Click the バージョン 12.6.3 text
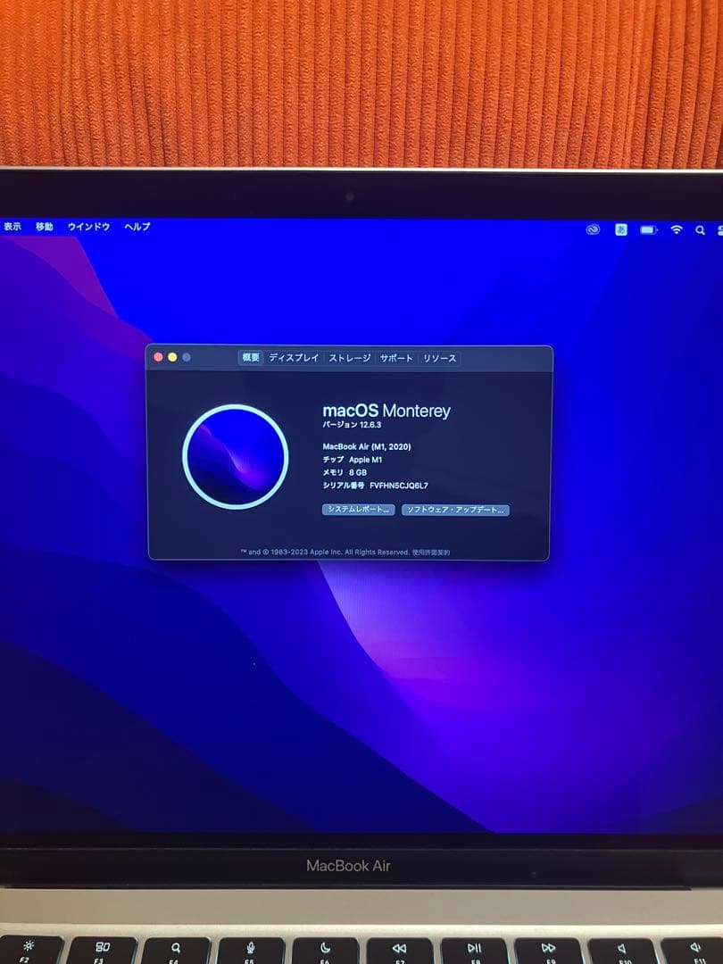The height and width of the screenshot is (964, 723). coord(352,425)
